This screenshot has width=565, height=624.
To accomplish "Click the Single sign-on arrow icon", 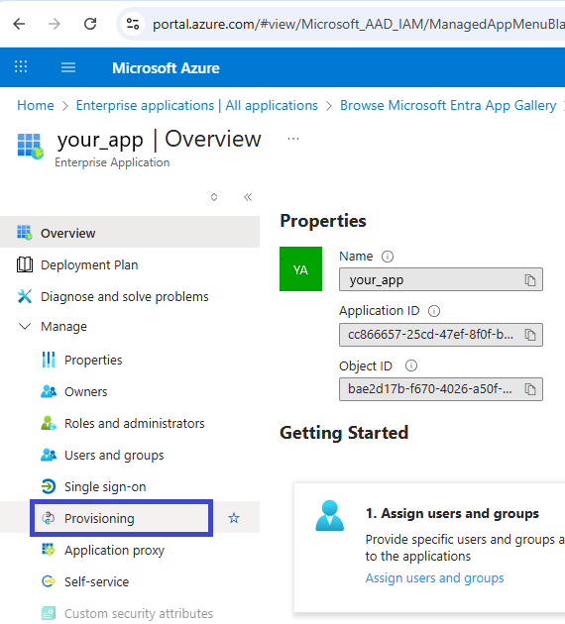I will pos(49,486).
